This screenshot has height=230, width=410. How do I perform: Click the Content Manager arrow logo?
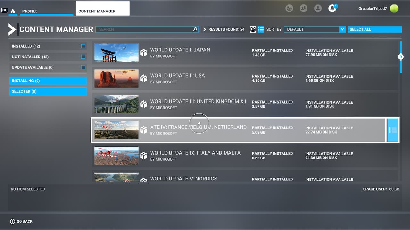(12, 29)
